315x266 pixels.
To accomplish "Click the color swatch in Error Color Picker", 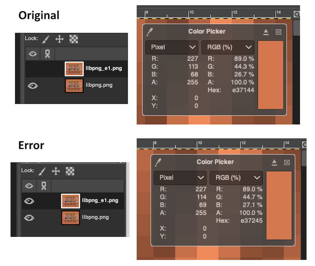I will (279, 205).
